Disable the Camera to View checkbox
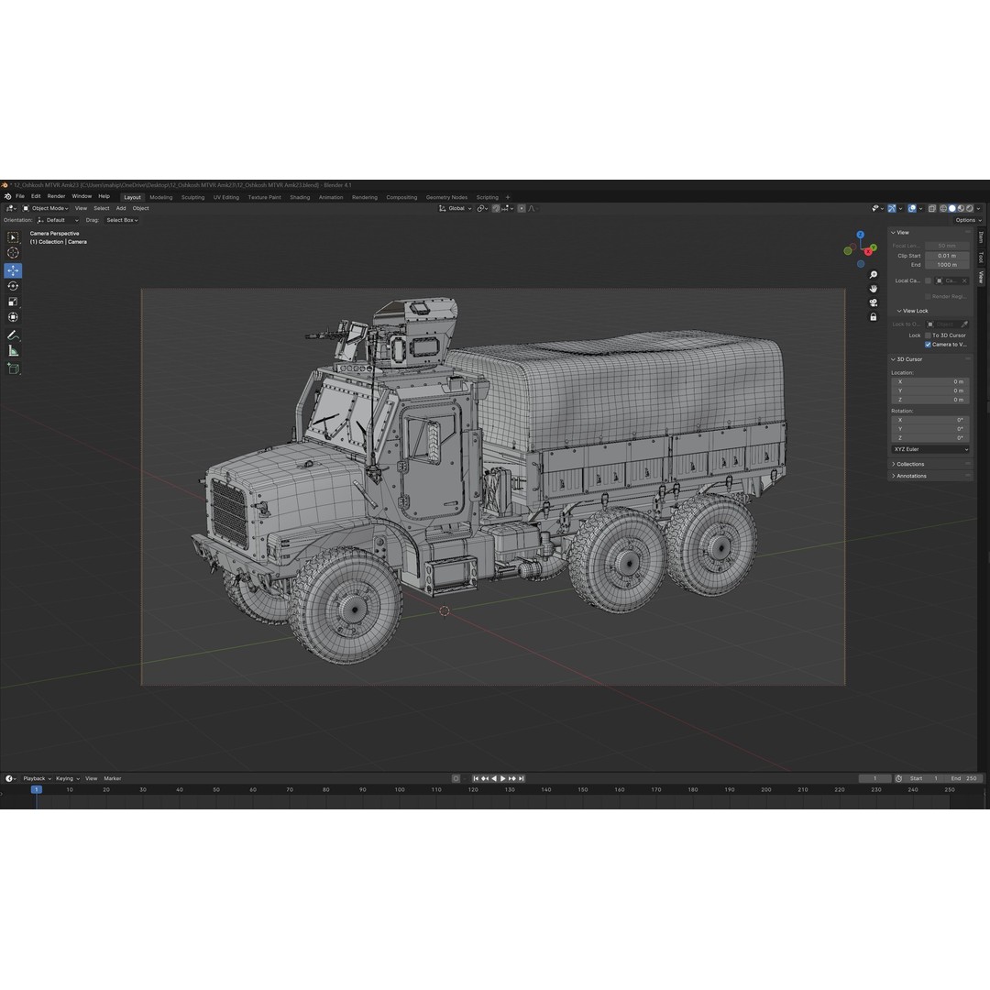The image size is (990, 990). pos(928,344)
